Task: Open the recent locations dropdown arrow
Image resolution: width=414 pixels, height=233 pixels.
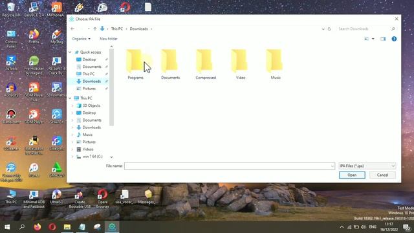Action: tap(89, 28)
